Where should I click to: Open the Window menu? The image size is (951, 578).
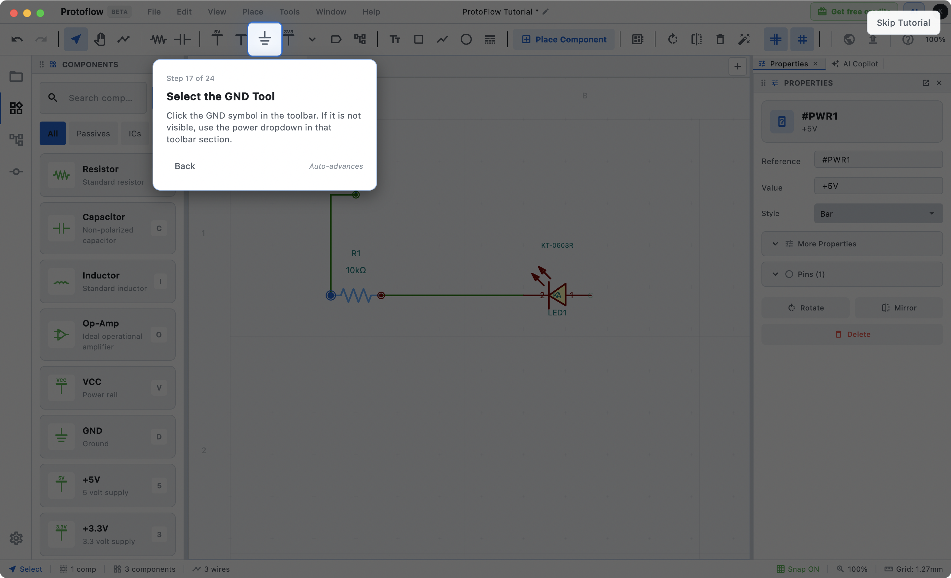pos(331,12)
